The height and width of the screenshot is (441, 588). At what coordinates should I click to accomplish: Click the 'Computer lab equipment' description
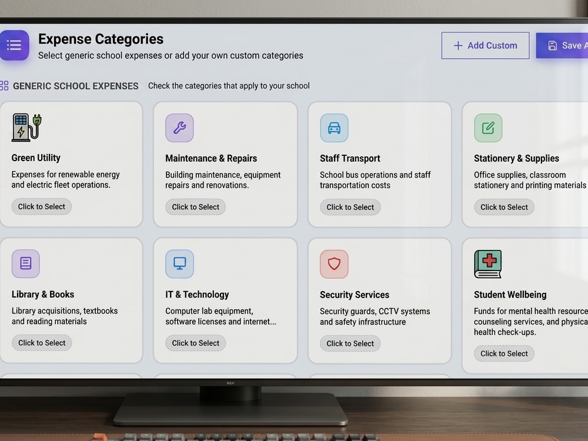click(x=220, y=316)
